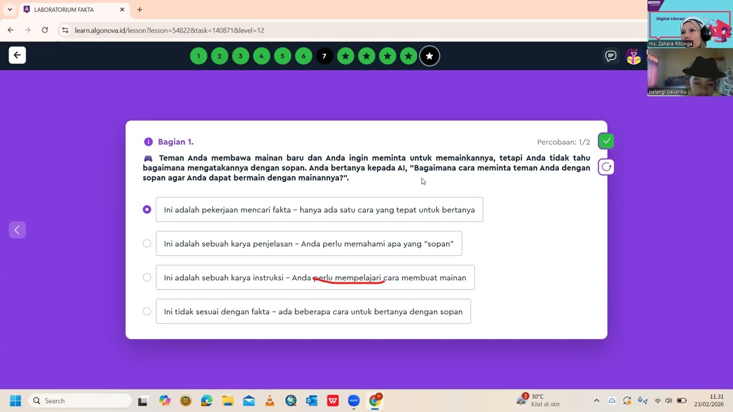Click the pelangi pasaribu video thumbnail
Screen dimensions: 733x412
(x=690, y=72)
